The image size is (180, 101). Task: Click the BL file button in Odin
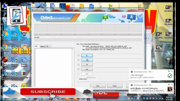click(x=87, y=56)
